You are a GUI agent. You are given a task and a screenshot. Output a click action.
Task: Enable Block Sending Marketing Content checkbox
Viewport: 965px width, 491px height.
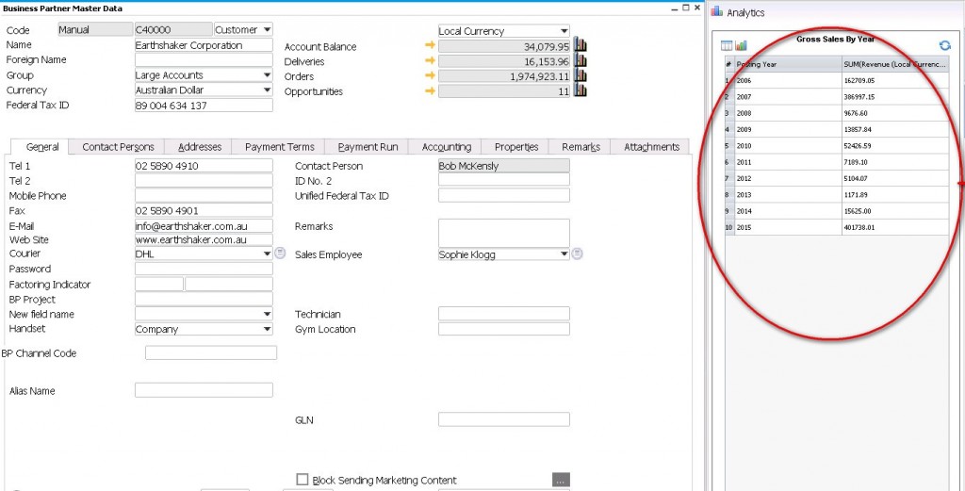point(303,480)
